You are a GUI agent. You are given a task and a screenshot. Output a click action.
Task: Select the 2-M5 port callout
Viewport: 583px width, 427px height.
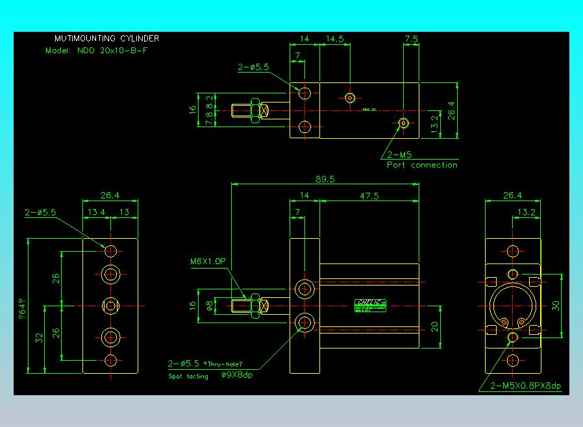point(400,154)
